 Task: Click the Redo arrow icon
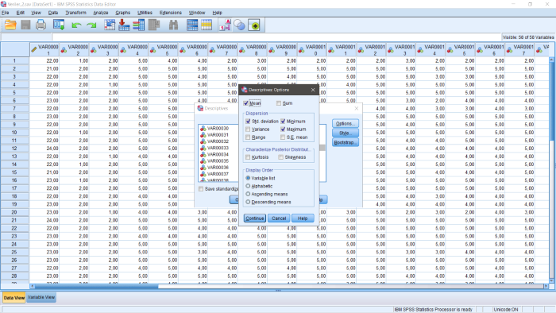point(91,25)
